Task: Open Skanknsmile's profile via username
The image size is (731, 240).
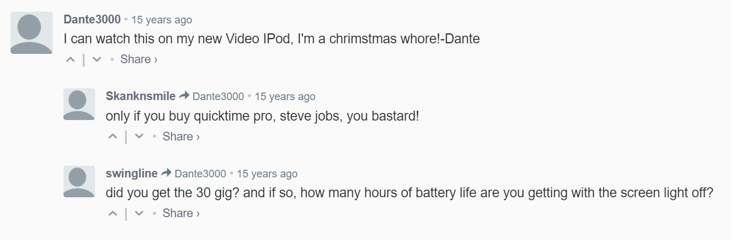Action: coord(140,96)
